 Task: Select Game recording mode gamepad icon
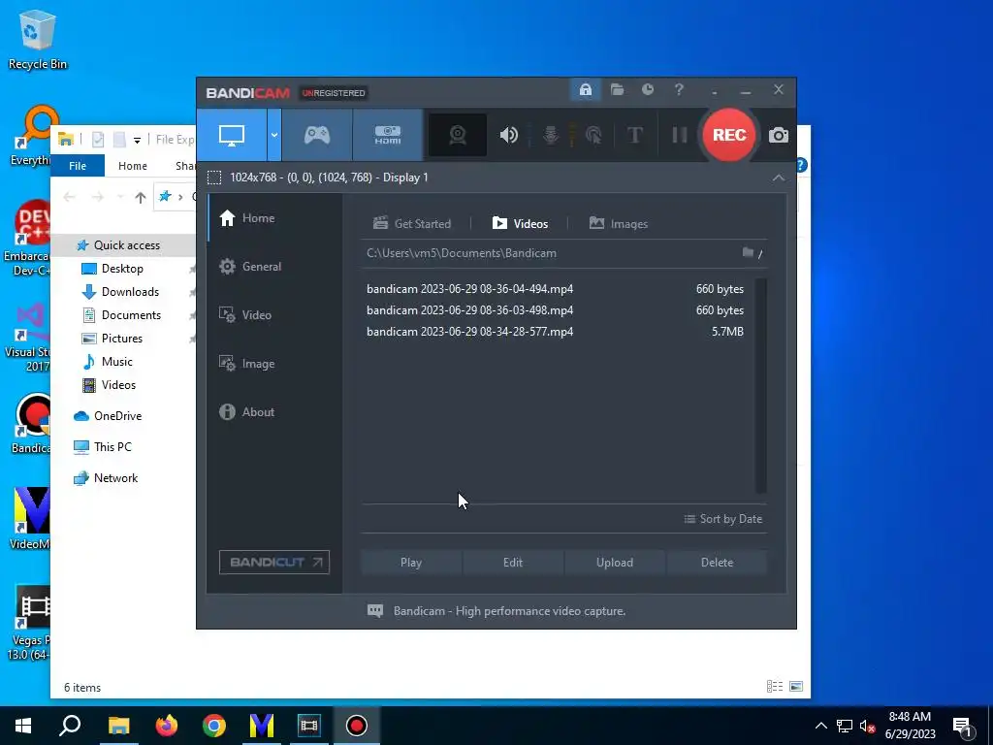317,135
